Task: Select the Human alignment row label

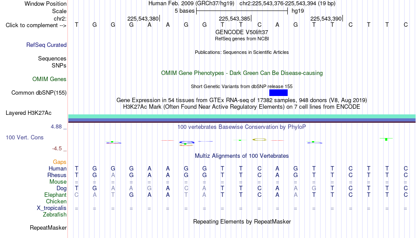Action: pyautogui.click(x=57, y=169)
